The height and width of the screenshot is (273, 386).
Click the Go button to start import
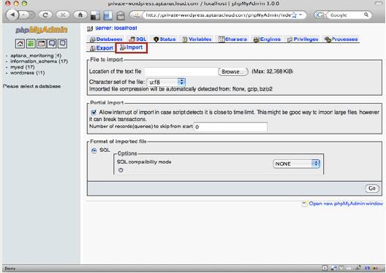coord(371,188)
